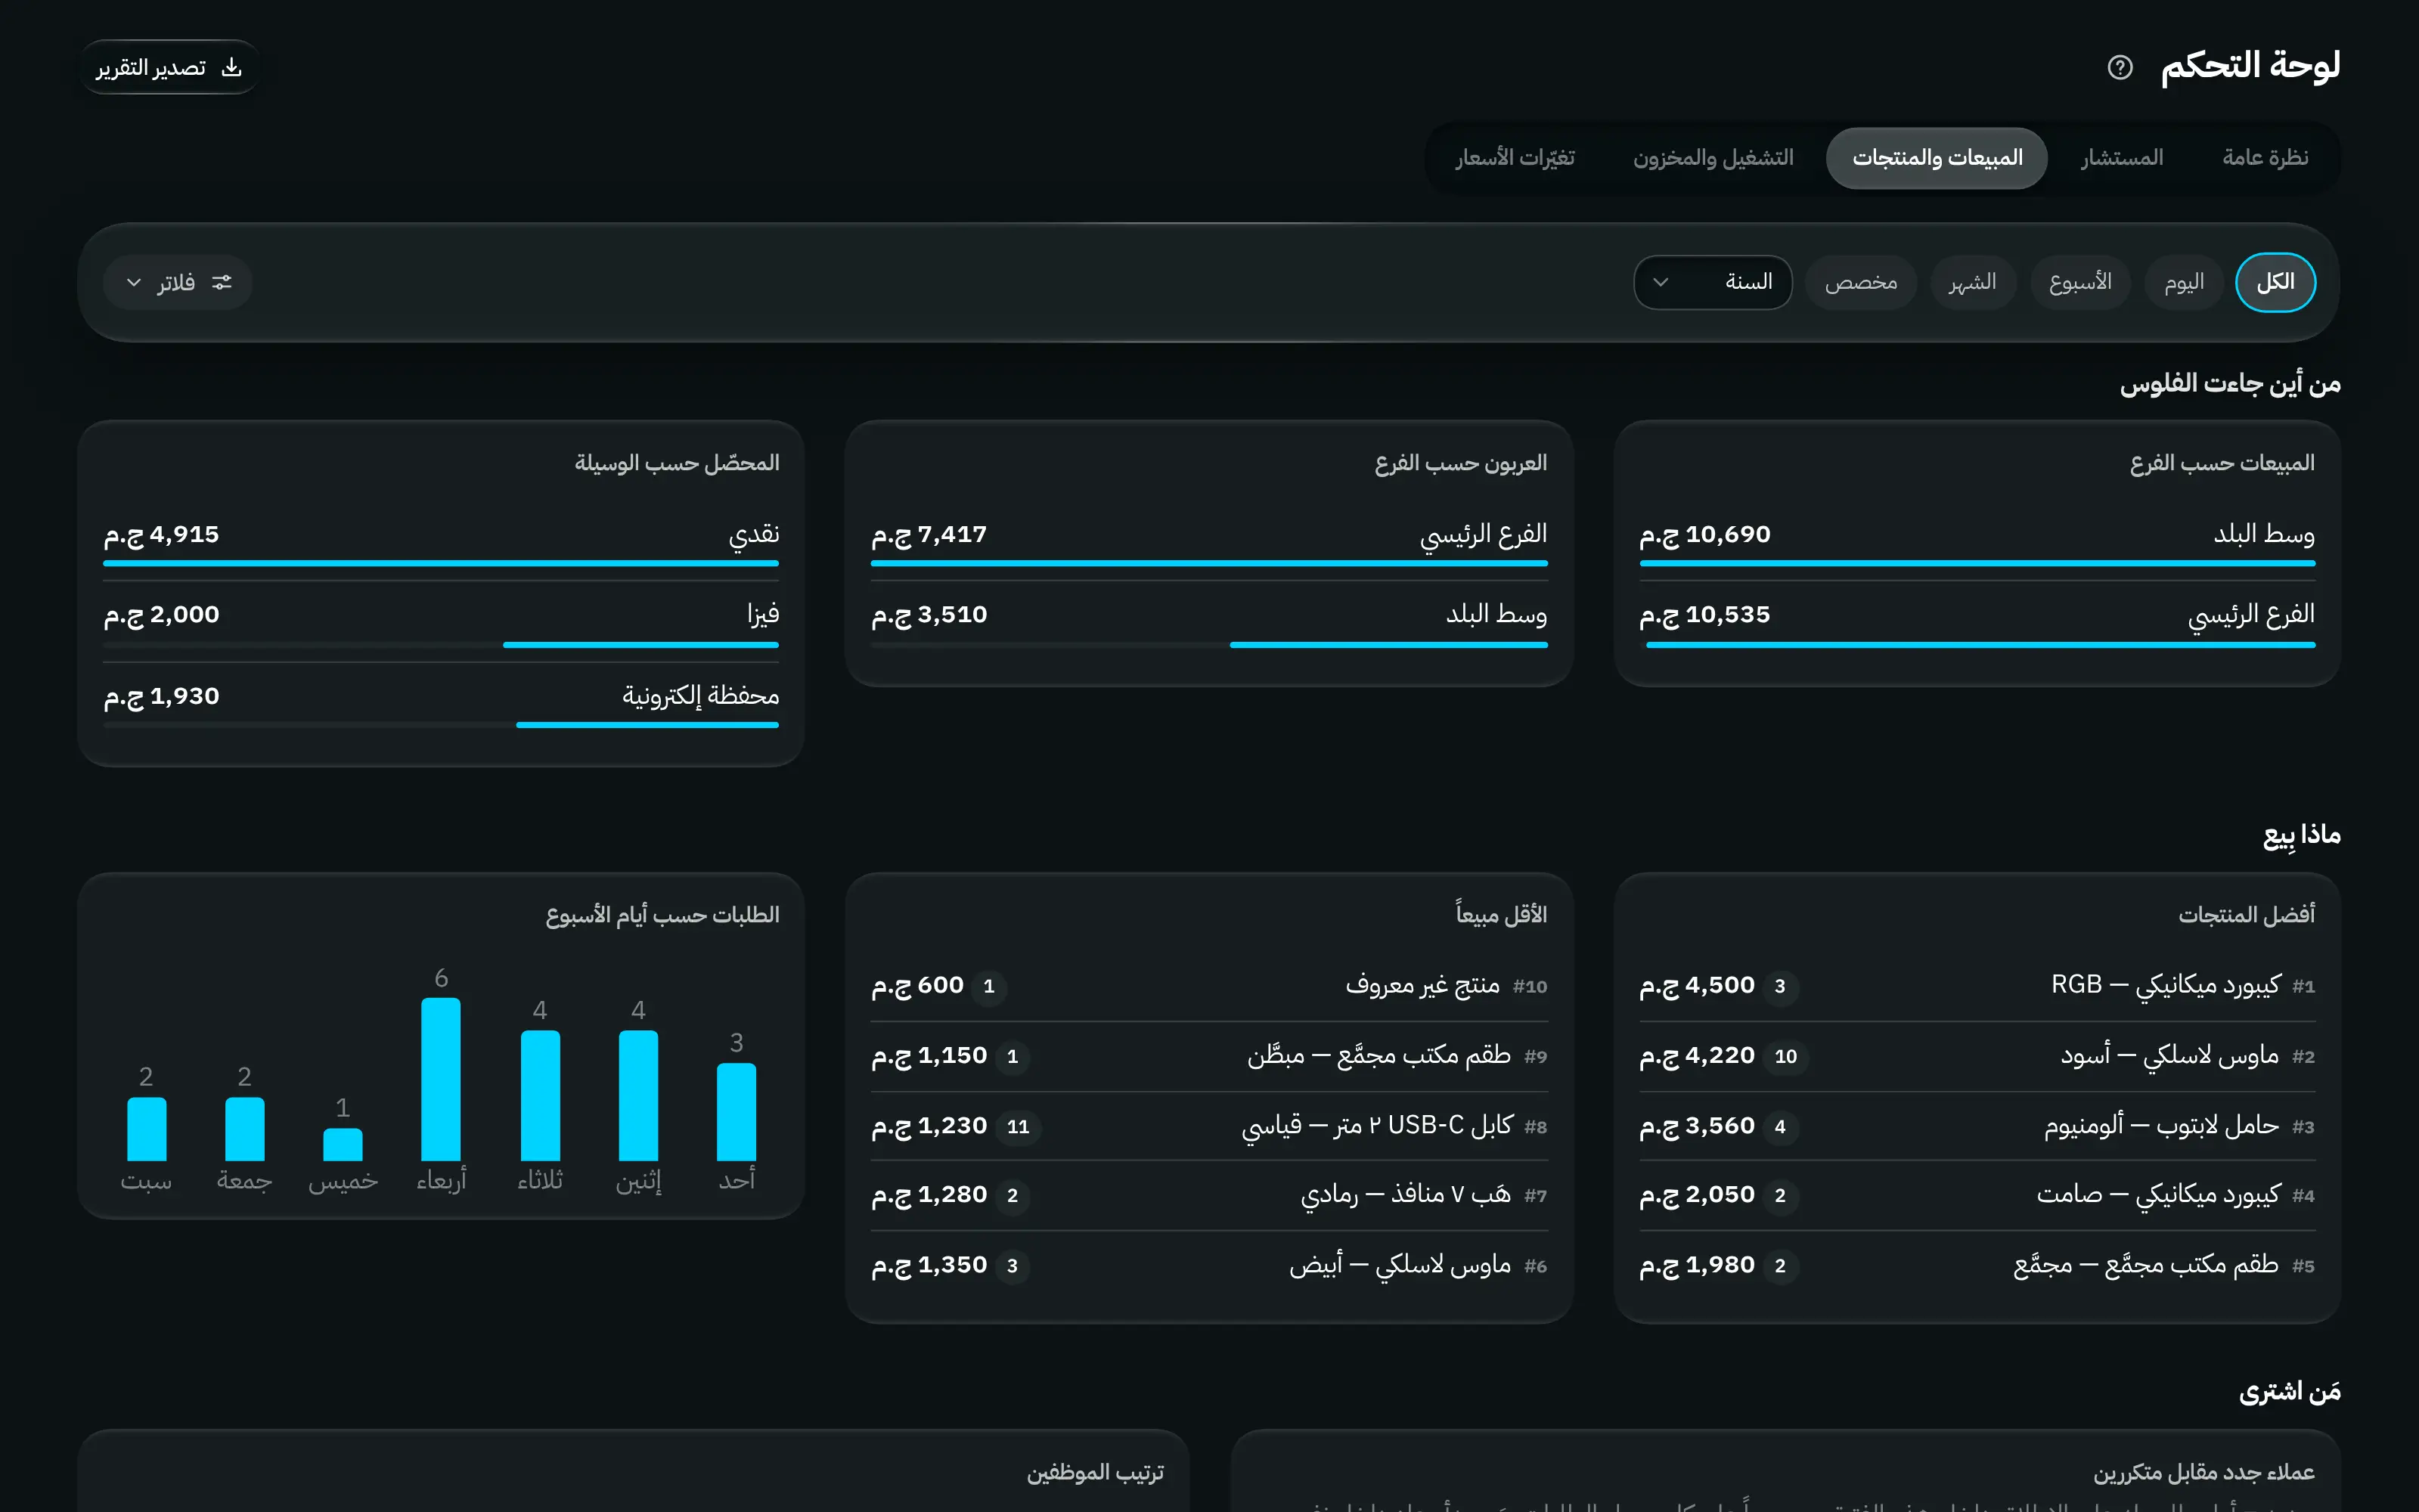The height and width of the screenshot is (1512, 2419).
Task: Click the منتج غير معروف row
Action: [1209, 986]
